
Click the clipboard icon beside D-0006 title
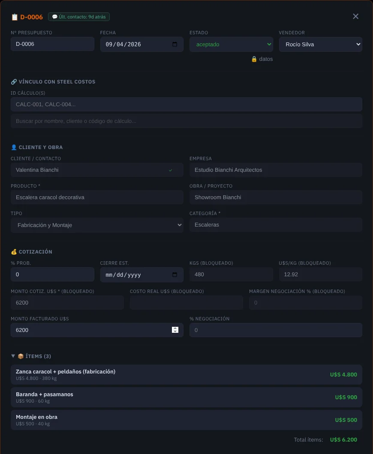click(15, 17)
